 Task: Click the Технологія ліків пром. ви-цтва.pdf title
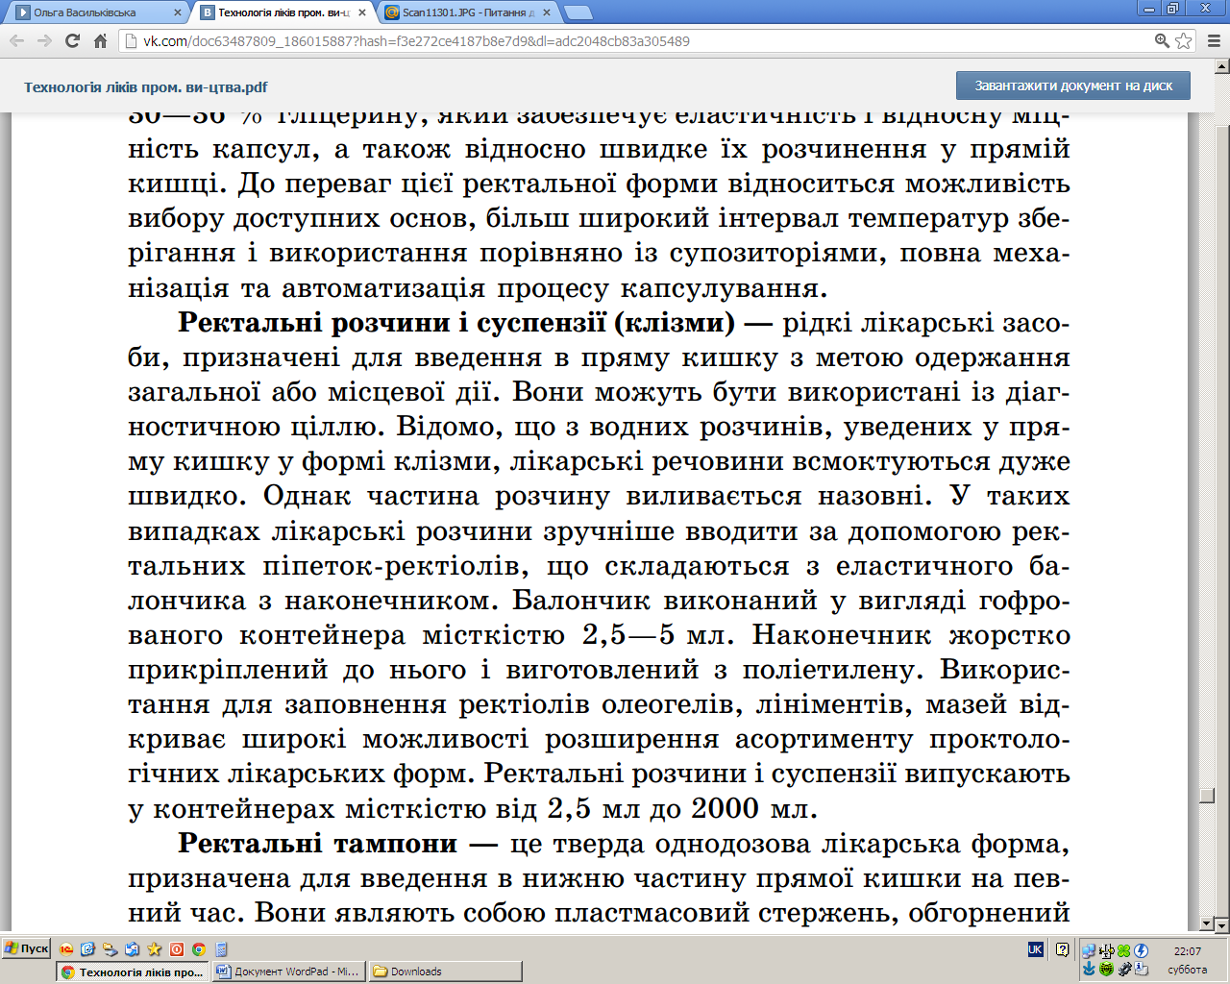pyautogui.click(x=146, y=86)
